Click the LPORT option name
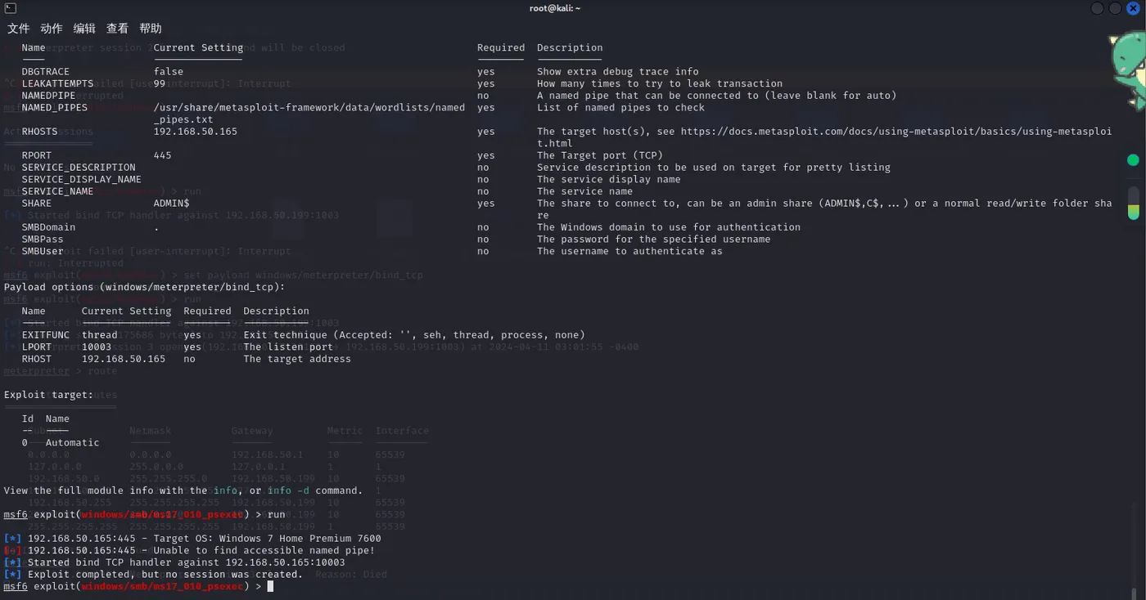The width and height of the screenshot is (1146, 600). coord(37,347)
